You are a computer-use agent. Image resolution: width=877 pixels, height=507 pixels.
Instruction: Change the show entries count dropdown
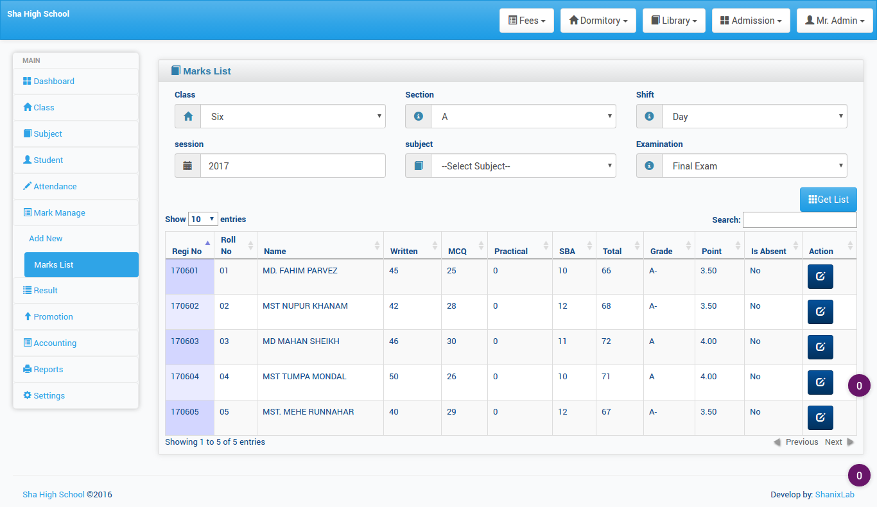(203, 219)
